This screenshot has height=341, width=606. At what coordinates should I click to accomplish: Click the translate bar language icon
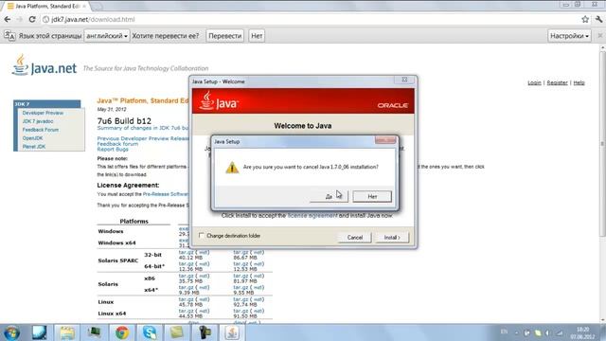(x=9, y=36)
